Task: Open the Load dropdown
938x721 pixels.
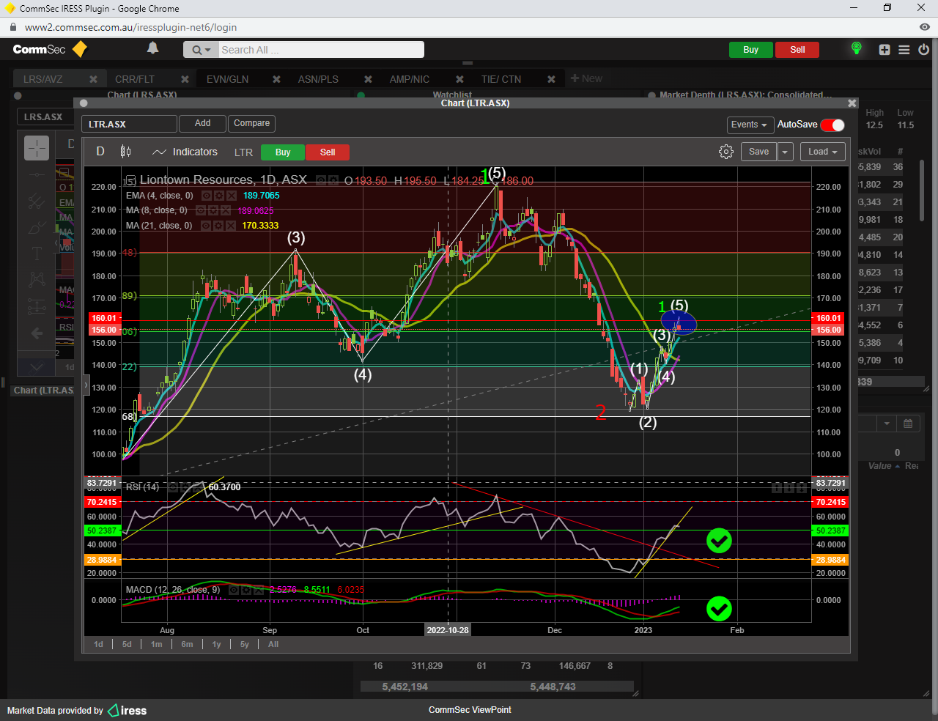Action: click(824, 152)
